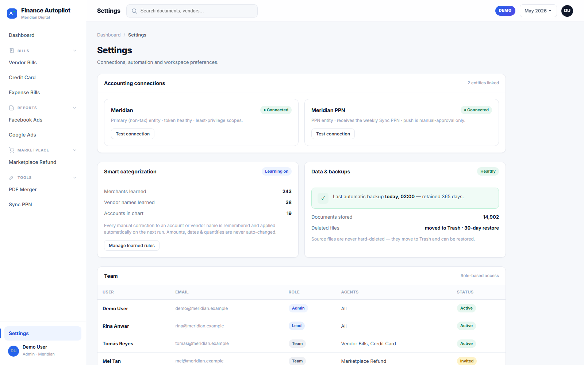Viewport: 584px width, 365px height.
Task: Open the May 2026 period dropdown
Action: [538, 11]
